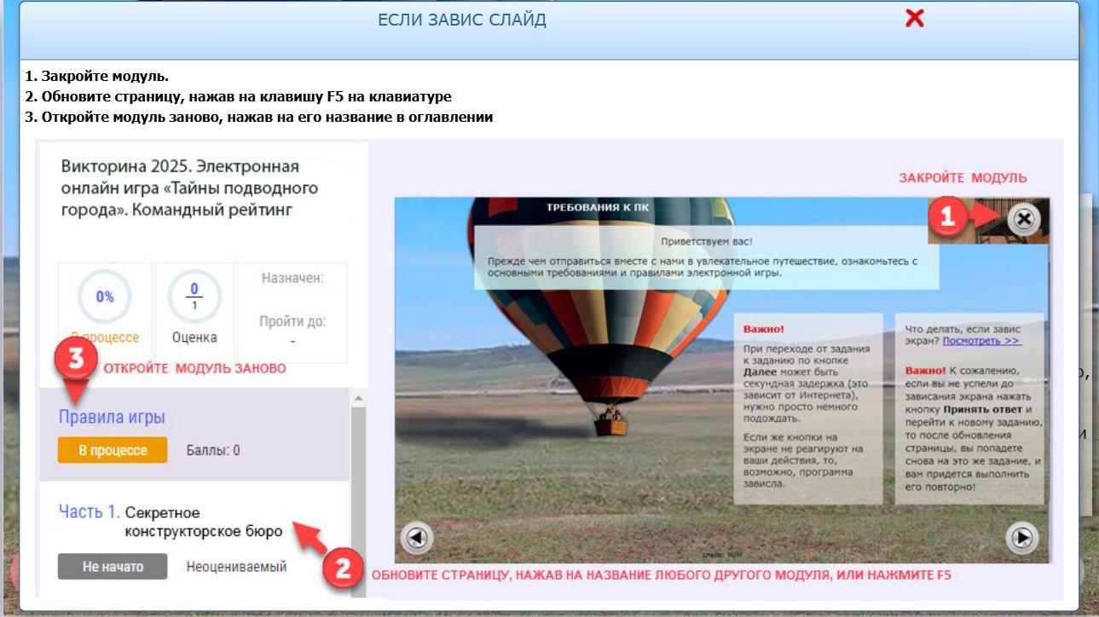This screenshot has width=1099, height=617.
Task: Click the module list scrollbar up arrow
Action: coord(358,398)
